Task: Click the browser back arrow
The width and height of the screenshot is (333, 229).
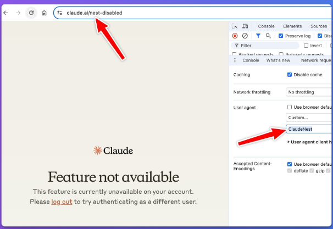Action: [5, 13]
